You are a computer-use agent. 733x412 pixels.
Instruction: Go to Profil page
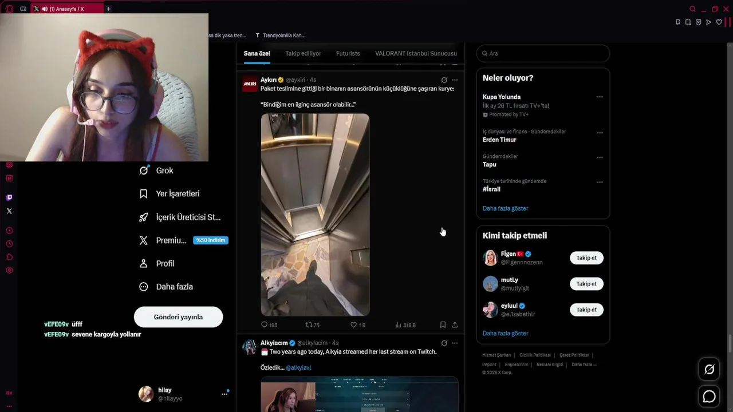pyautogui.click(x=157, y=264)
